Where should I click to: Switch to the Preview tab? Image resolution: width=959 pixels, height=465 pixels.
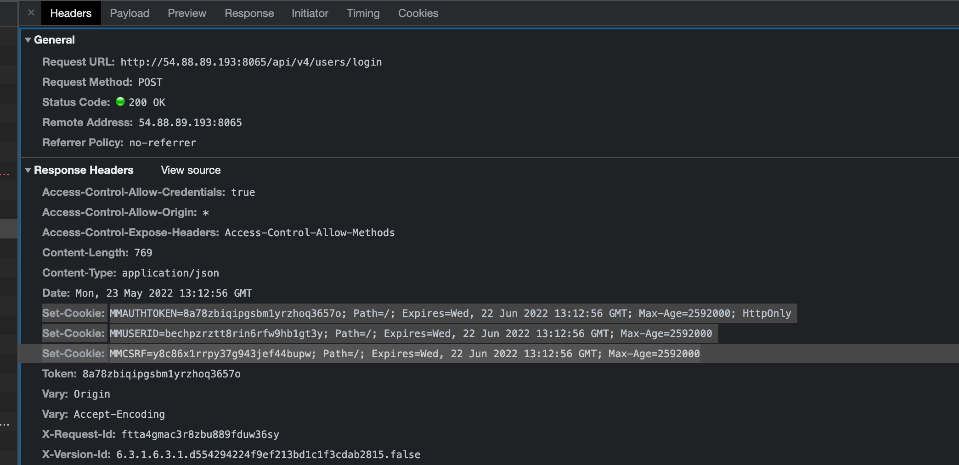tap(186, 13)
